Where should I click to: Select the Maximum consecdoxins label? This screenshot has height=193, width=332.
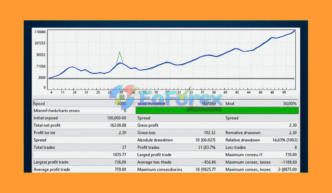click(x=160, y=169)
